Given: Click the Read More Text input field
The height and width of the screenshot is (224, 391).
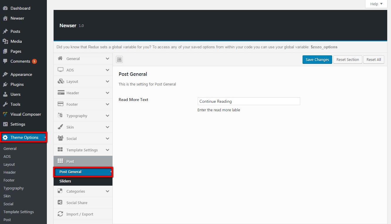Looking at the screenshot, I should pyautogui.click(x=249, y=101).
